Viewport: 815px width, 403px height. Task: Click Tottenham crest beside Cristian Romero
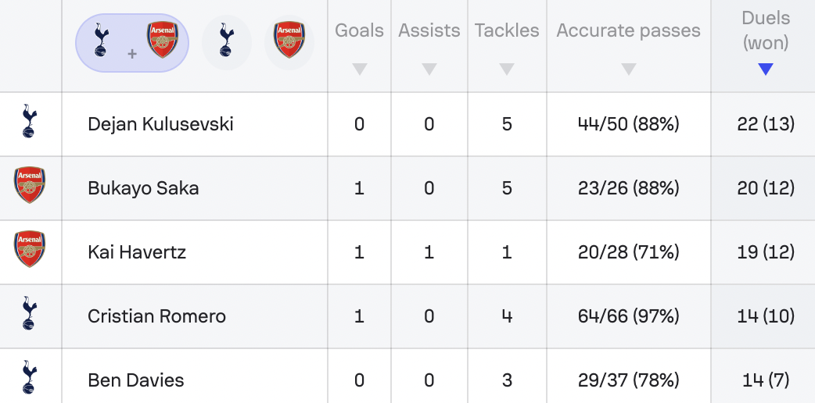coord(31,313)
